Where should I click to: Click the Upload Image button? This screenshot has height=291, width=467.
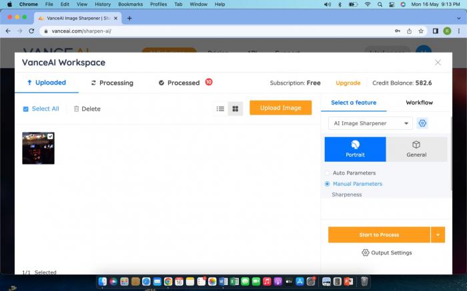pyautogui.click(x=281, y=108)
